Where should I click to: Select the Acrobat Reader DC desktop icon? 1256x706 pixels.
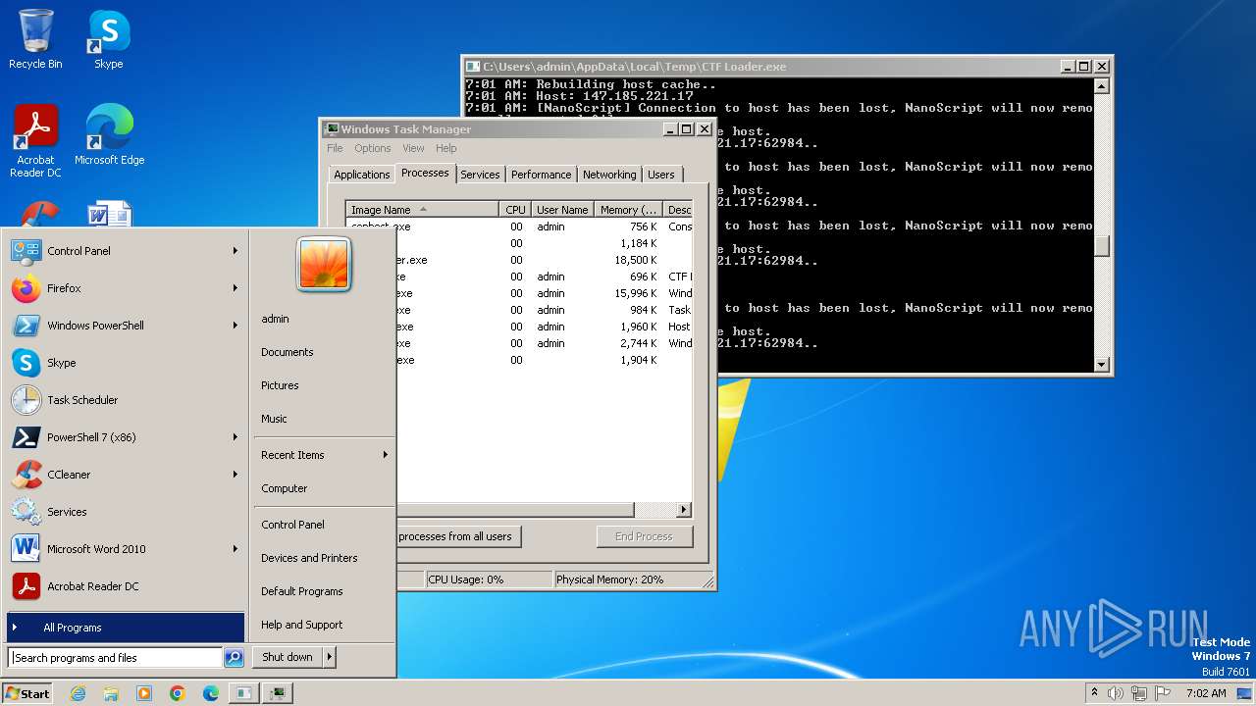(x=35, y=141)
